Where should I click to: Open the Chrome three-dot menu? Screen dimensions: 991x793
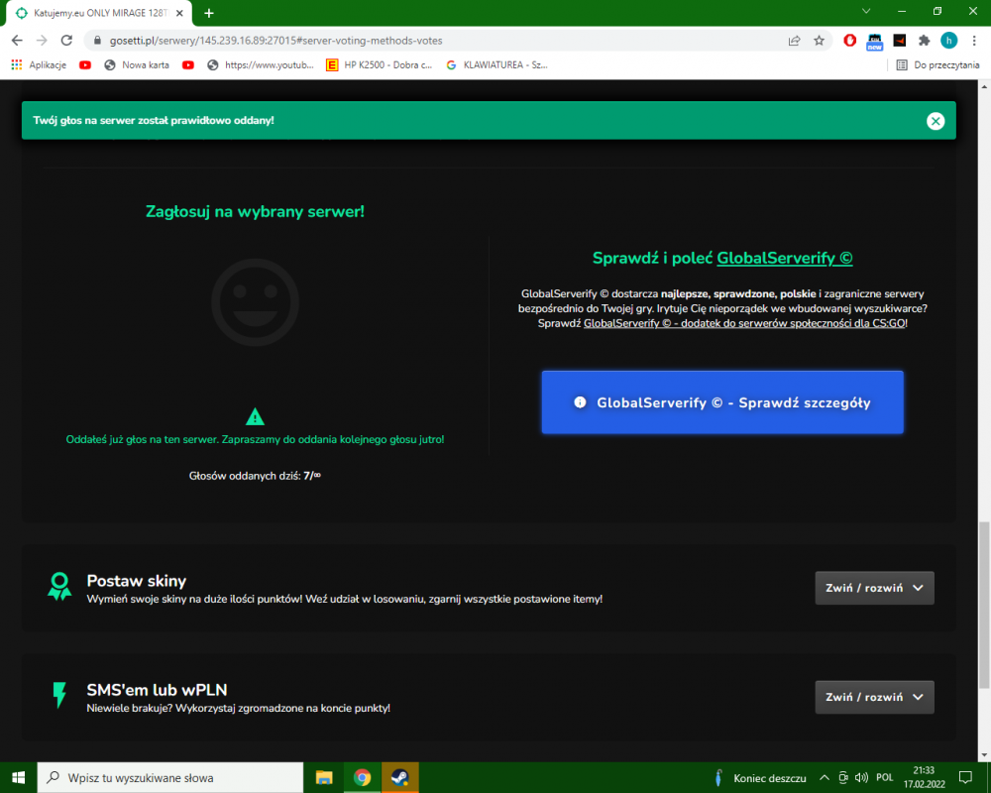pyautogui.click(x=974, y=41)
